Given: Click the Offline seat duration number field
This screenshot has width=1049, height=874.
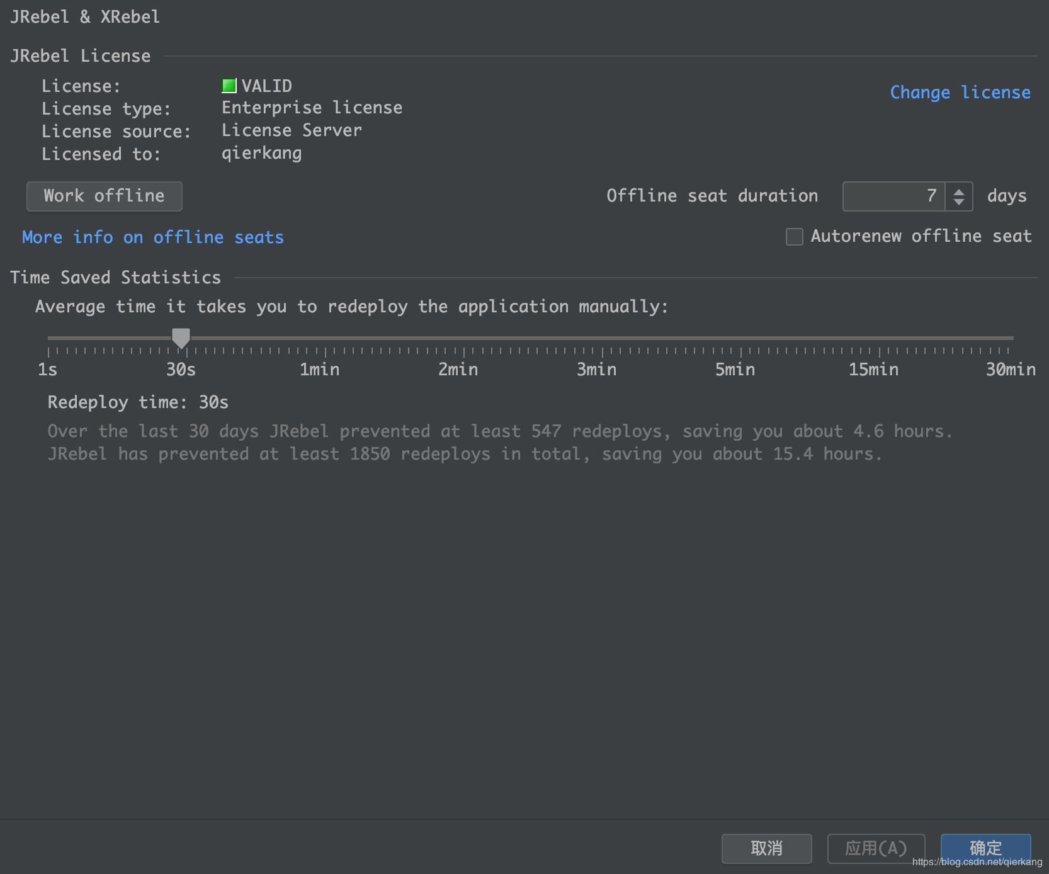Looking at the screenshot, I should pyautogui.click(x=893, y=196).
